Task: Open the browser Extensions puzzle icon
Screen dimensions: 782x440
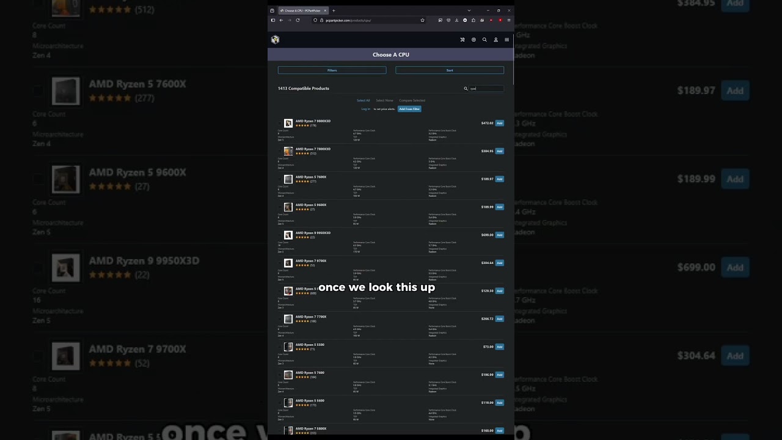Action: pyautogui.click(x=473, y=20)
